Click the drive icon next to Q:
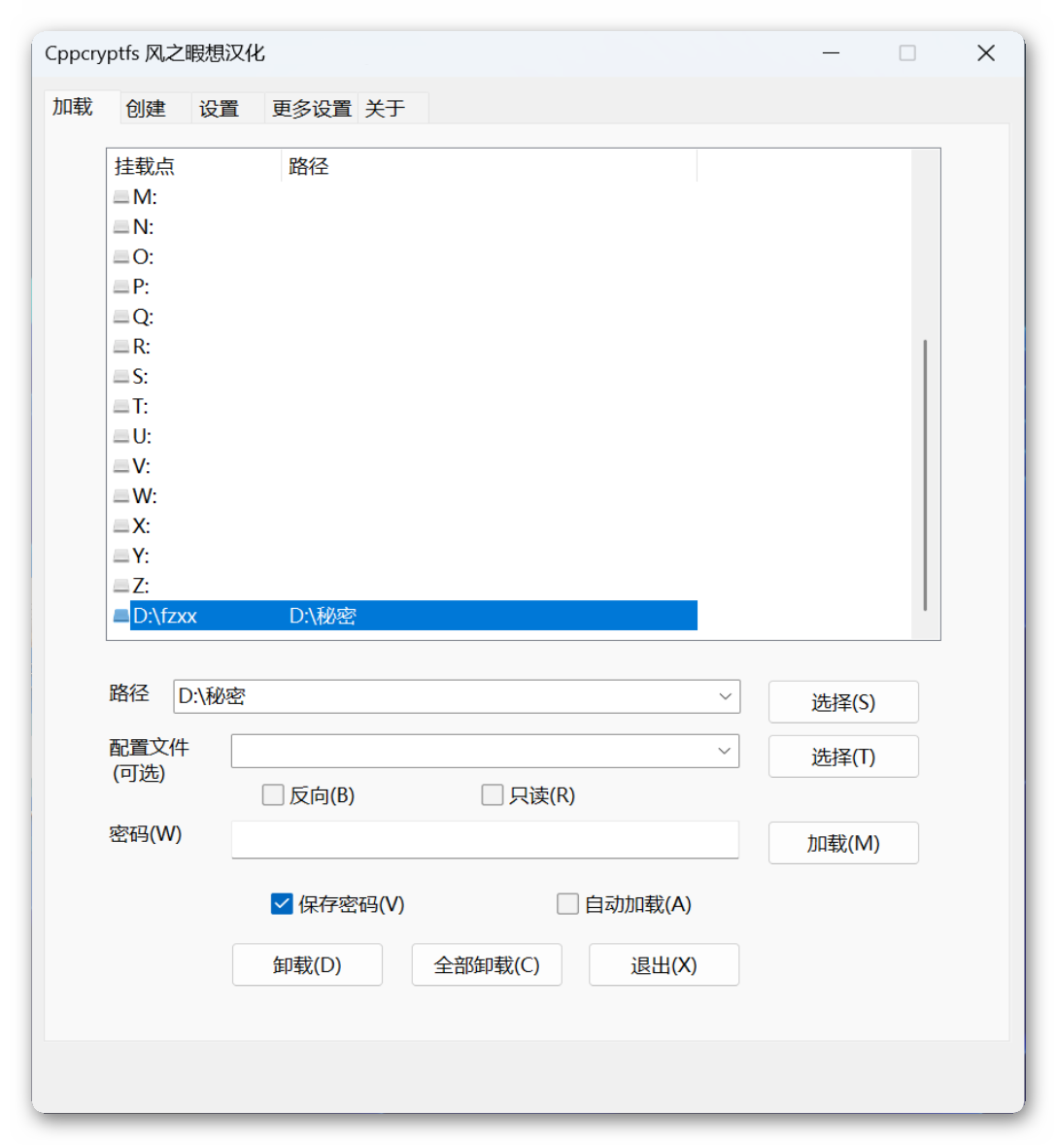The width and height of the screenshot is (1057, 1145). click(x=121, y=317)
